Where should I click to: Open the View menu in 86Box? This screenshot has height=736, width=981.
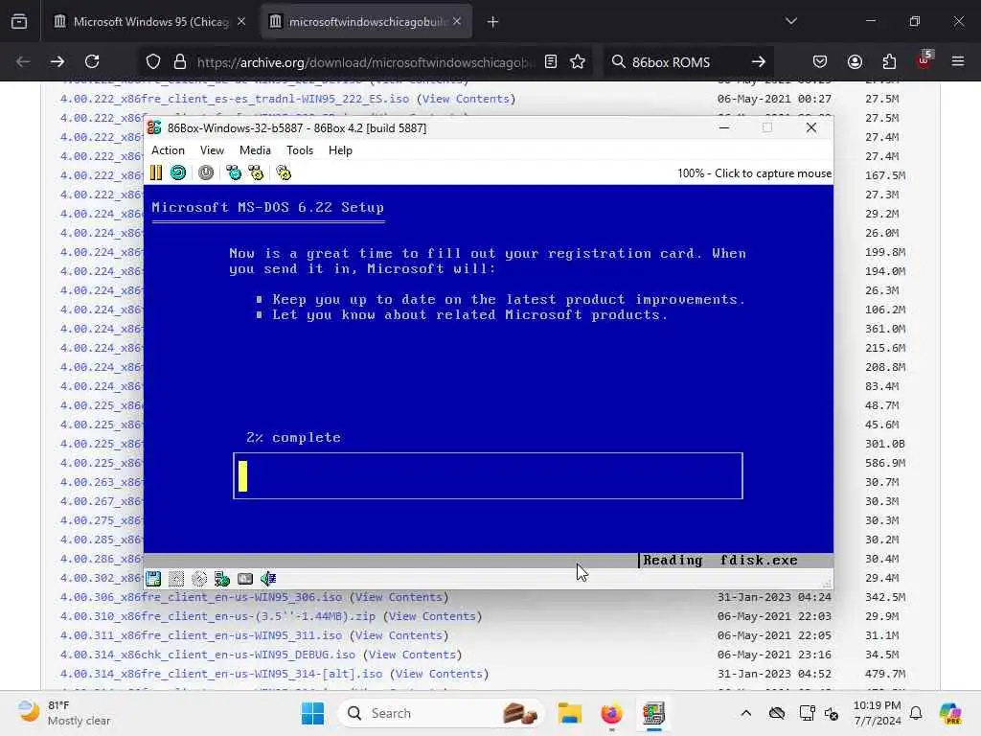212,150
